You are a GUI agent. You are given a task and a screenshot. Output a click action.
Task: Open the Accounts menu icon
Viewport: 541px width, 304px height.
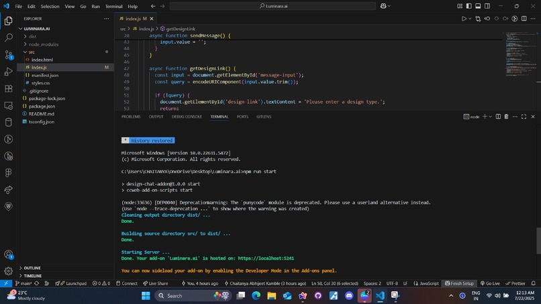coord(8,254)
